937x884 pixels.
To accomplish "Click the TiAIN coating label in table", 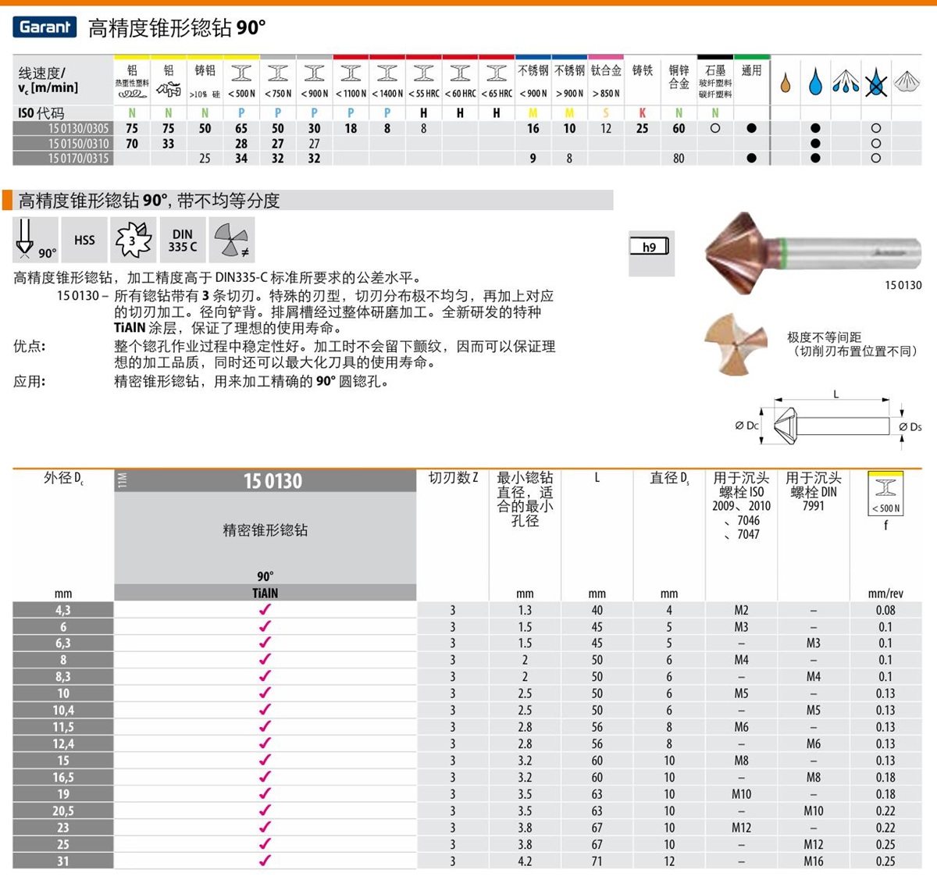I will coord(265,593).
